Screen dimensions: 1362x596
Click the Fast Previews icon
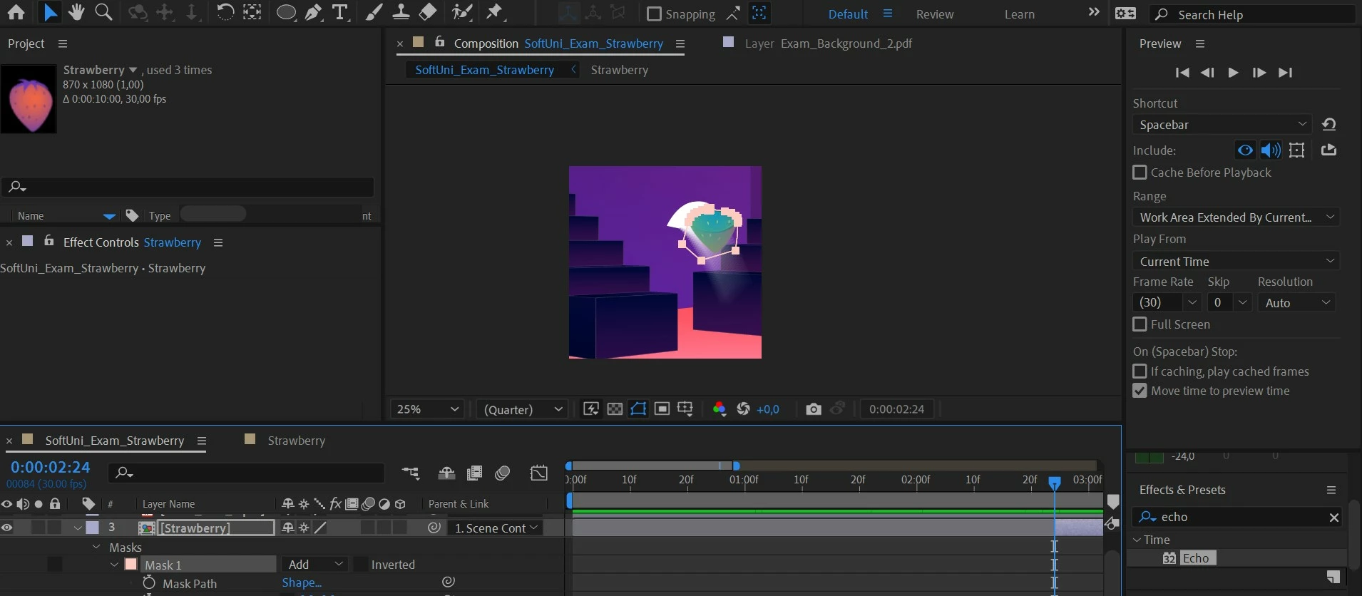(591, 409)
